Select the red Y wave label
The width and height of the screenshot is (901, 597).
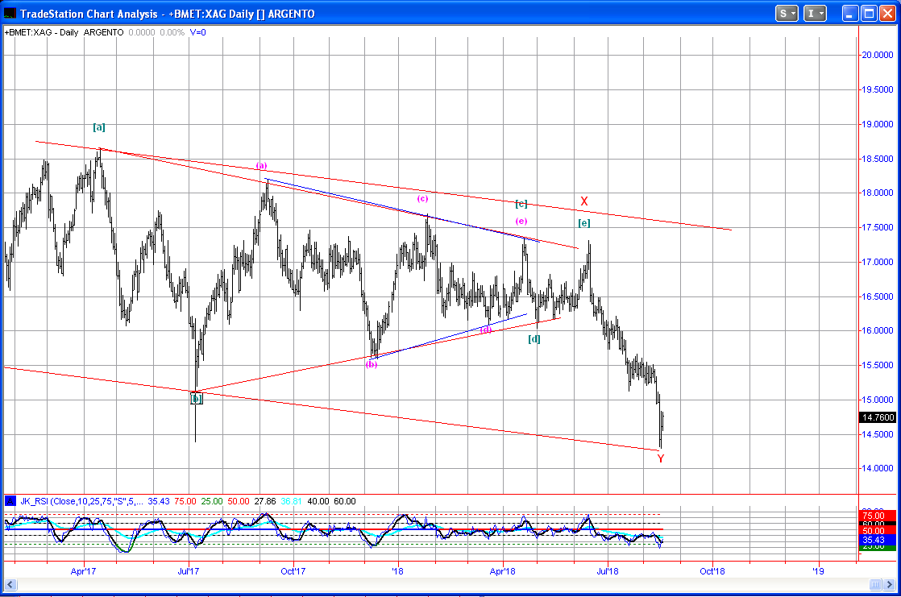tap(661, 458)
